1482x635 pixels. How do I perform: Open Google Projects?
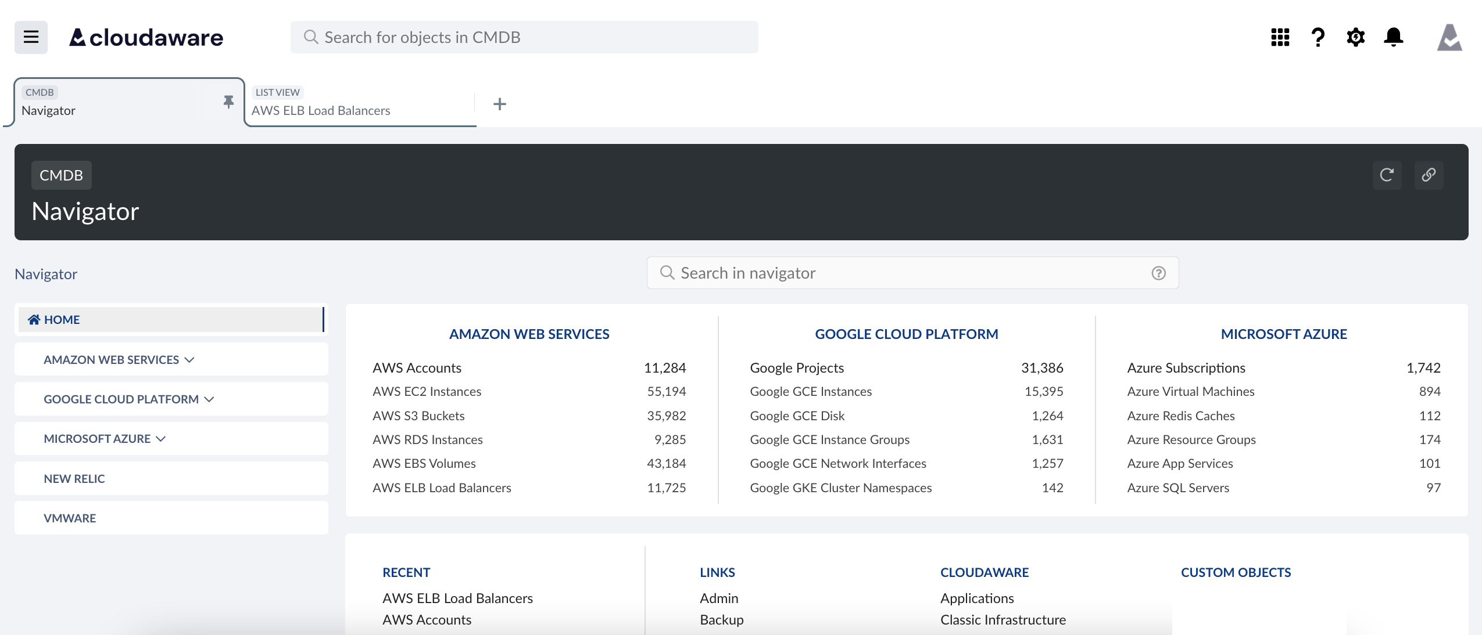pyautogui.click(x=797, y=367)
